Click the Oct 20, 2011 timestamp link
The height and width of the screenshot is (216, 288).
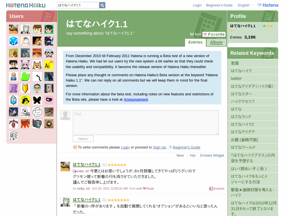(x=110, y=188)
